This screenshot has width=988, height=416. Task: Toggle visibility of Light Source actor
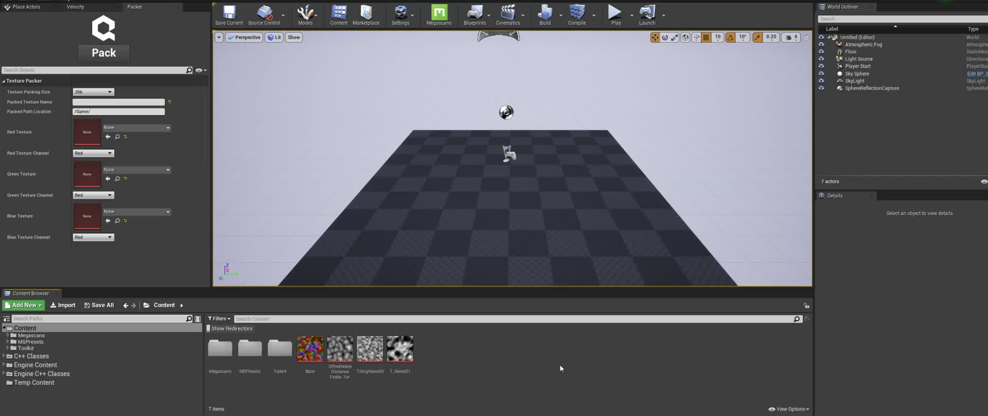pos(821,59)
